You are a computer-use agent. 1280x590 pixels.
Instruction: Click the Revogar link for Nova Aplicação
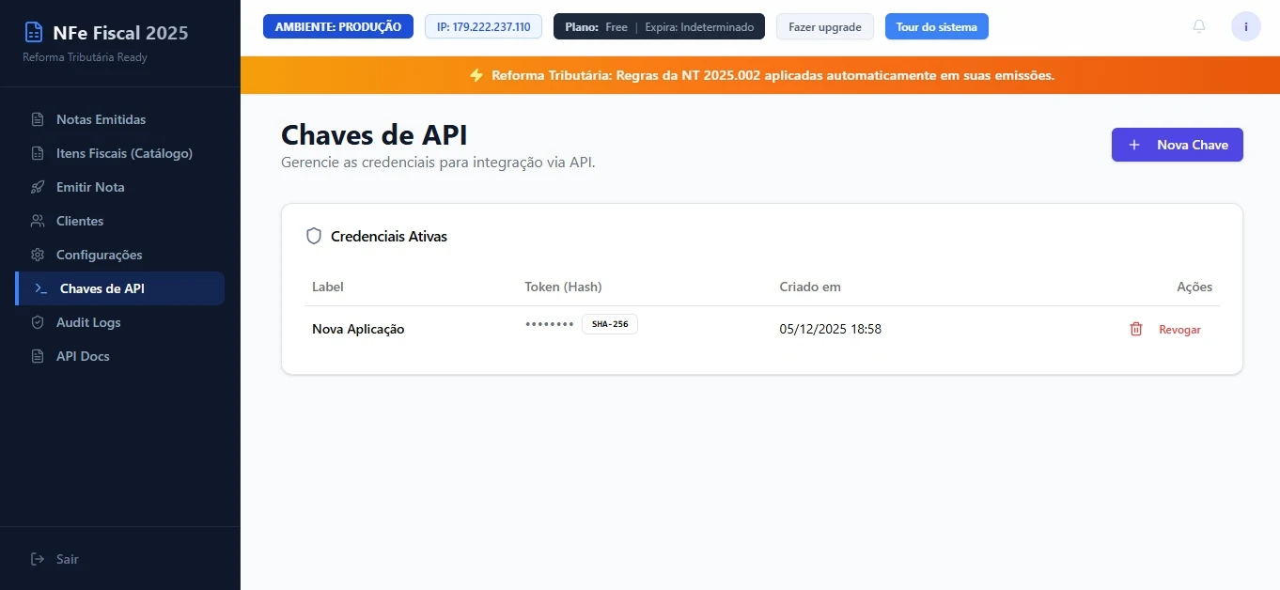point(1179,330)
